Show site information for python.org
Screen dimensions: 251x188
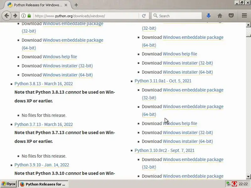24,16
